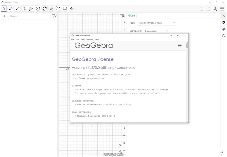Click the GeoGebra logo in License window
This screenshot has height=157, width=227.
(94, 45)
